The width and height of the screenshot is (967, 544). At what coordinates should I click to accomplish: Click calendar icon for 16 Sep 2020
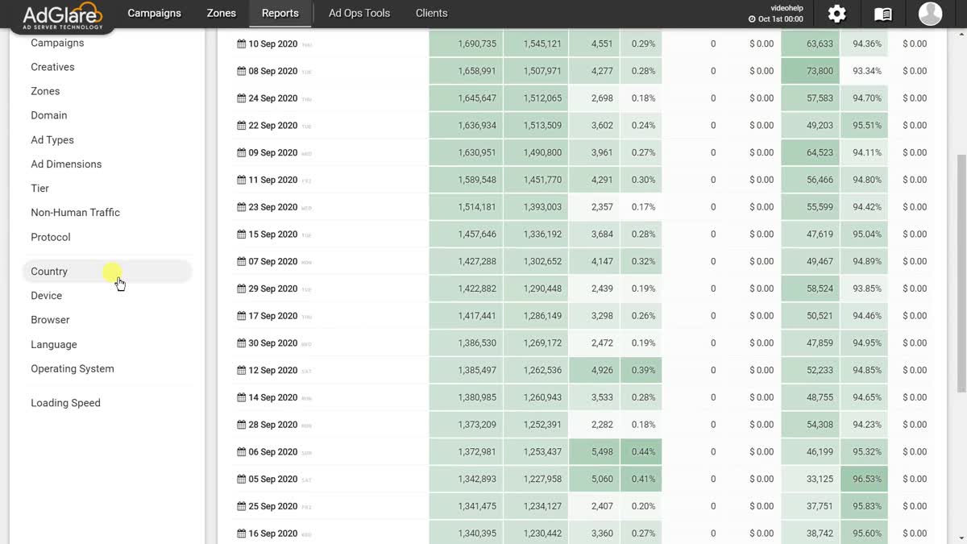click(x=242, y=534)
